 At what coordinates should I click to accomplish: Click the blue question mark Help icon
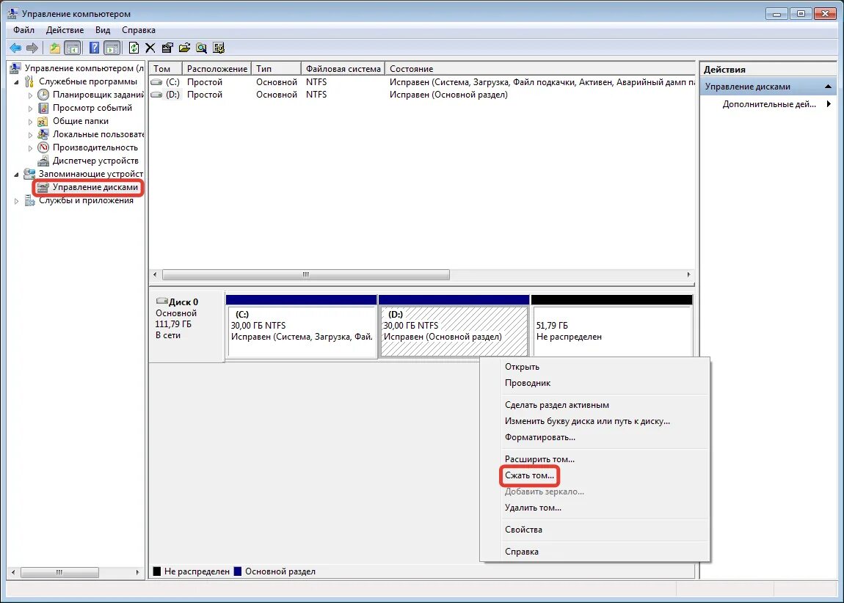94,48
